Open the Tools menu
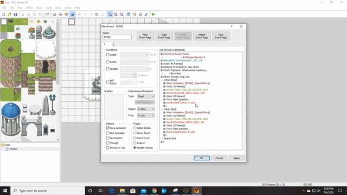 click(58, 8)
